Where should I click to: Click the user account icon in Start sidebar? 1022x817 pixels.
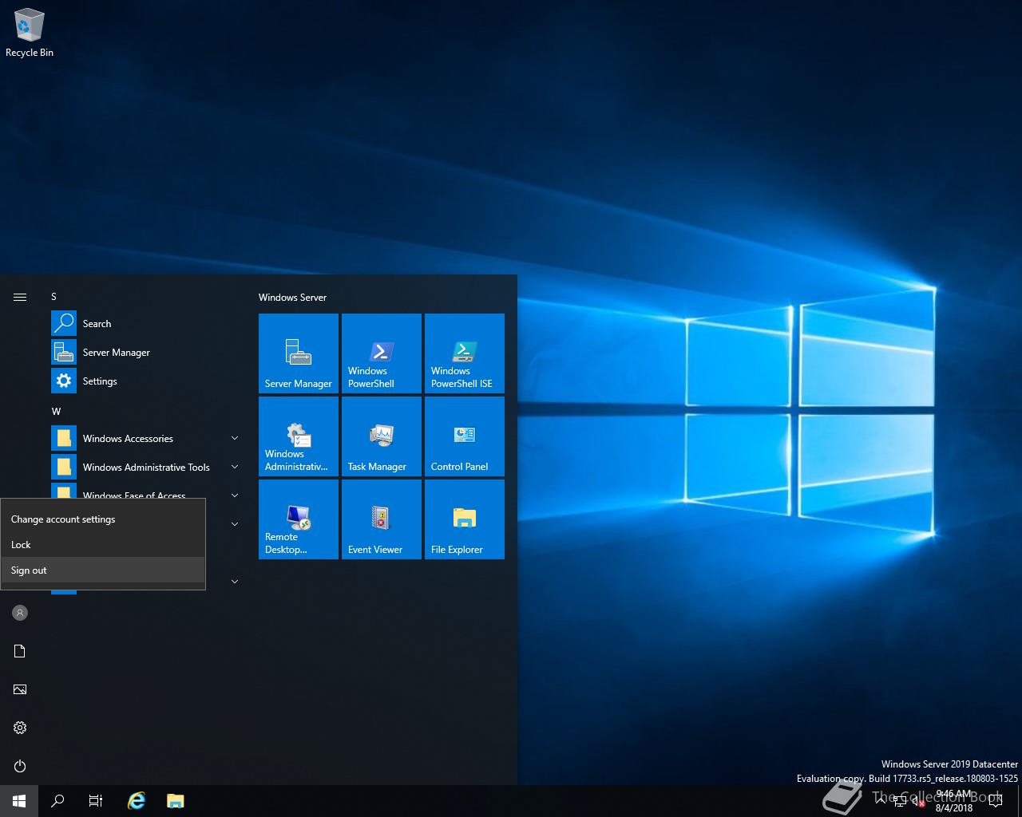[20, 613]
